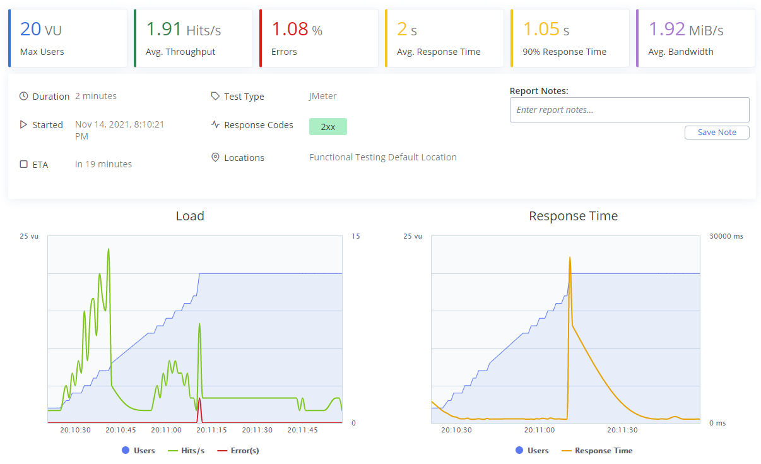Click inside the Report Notes field
The width and height of the screenshot is (761, 464).
click(x=629, y=109)
